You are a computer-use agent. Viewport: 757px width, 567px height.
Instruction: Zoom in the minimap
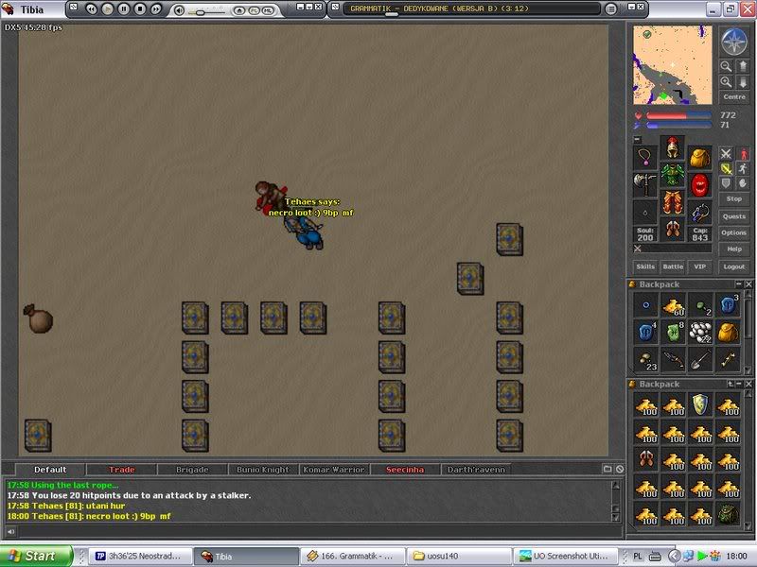coord(726,82)
